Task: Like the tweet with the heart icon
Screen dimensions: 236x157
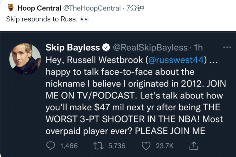Action: pos(146,146)
